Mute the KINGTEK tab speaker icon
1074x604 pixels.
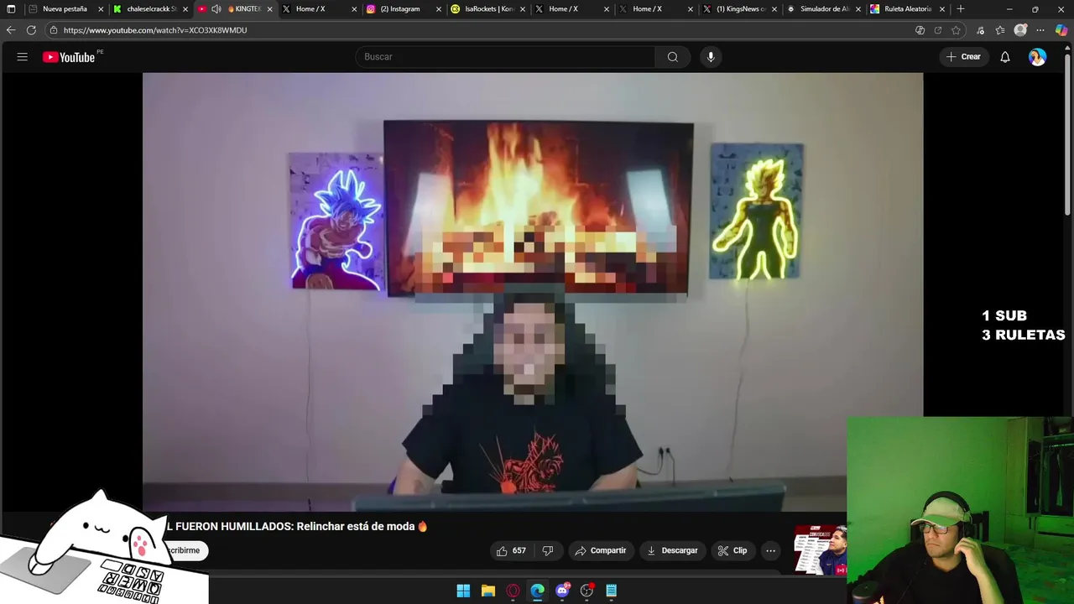click(x=216, y=9)
